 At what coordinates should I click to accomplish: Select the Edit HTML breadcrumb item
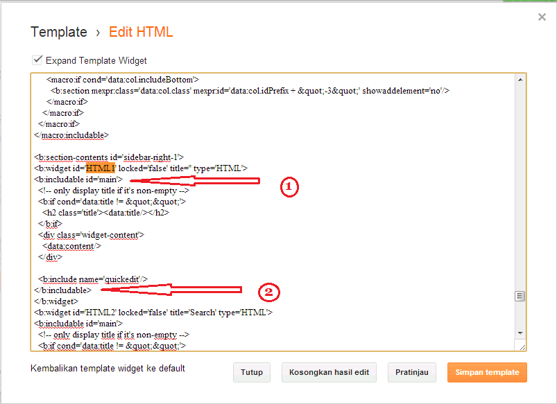tap(141, 32)
